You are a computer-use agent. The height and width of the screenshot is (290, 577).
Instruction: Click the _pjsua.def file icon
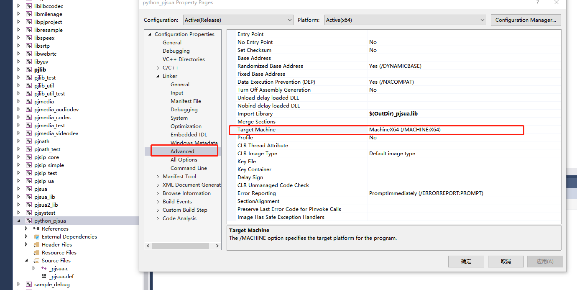point(44,277)
